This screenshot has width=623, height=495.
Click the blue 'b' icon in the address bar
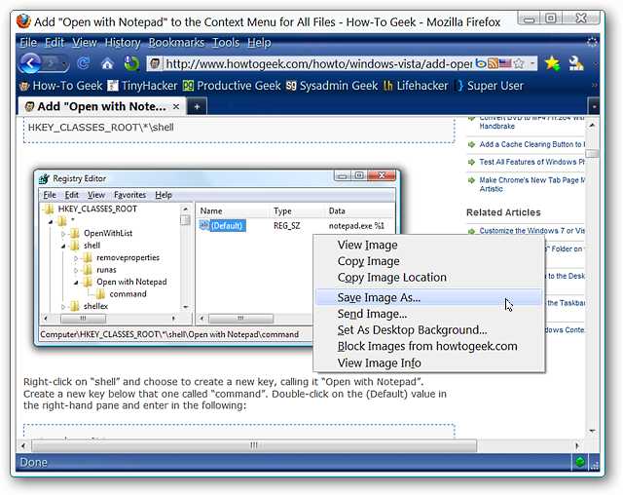(x=481, y=63)
